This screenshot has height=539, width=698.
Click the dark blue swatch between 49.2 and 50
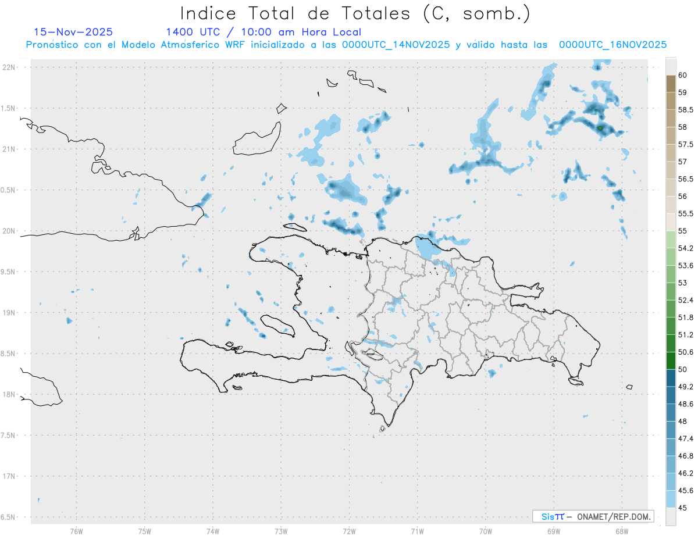click(x=671, y=378)
